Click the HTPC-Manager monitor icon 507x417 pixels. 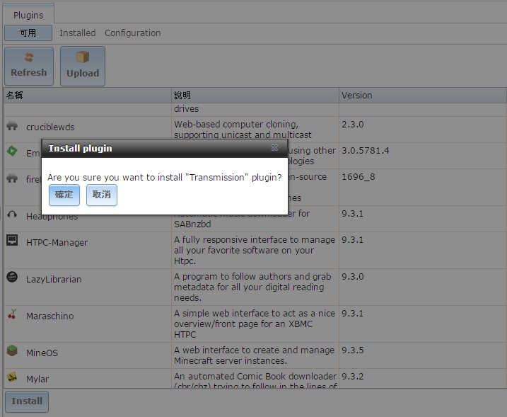[12, 240]
